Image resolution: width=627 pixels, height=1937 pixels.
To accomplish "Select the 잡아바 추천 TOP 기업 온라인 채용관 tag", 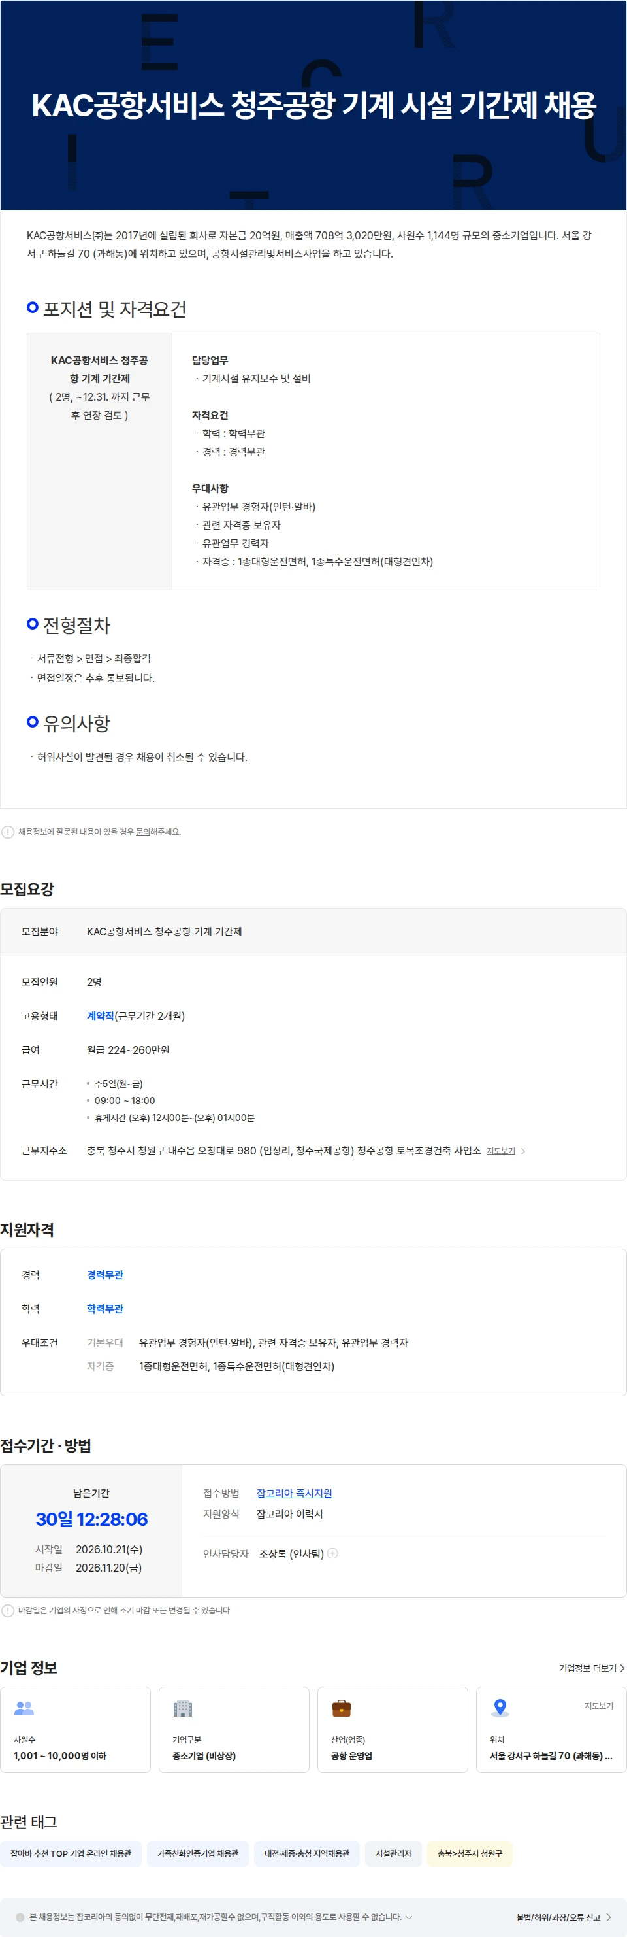I will coord(71,1853).
